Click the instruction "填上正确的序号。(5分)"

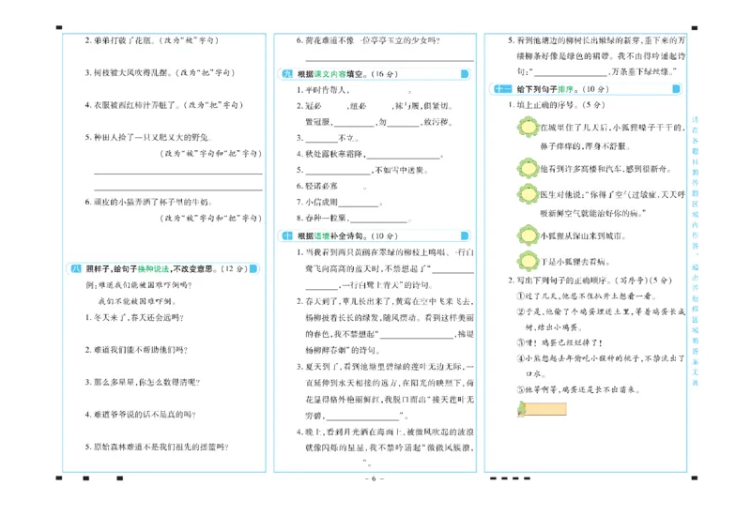tap(560, 105)
